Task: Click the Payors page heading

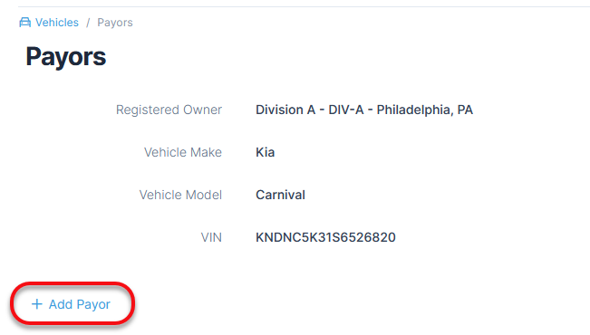Action: (66, 57)
